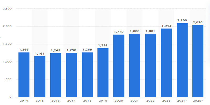Click the 1,800 value label
The image size is (210, 105).
pos(135,31)
